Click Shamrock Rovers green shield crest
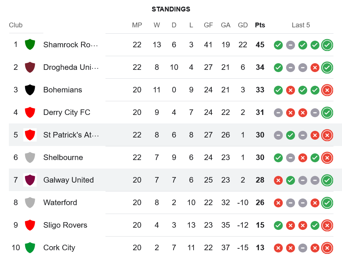 (x=30, y=45)
